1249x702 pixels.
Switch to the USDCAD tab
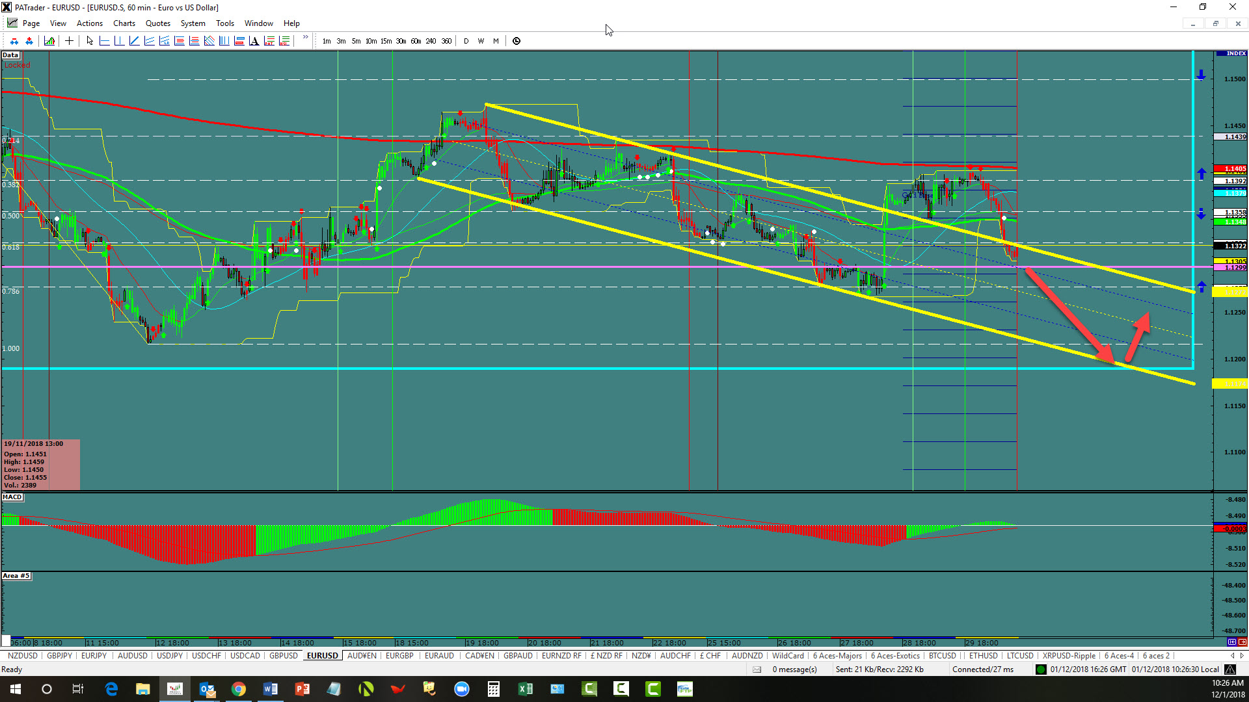pyautogui.click(x=245, y=656)
